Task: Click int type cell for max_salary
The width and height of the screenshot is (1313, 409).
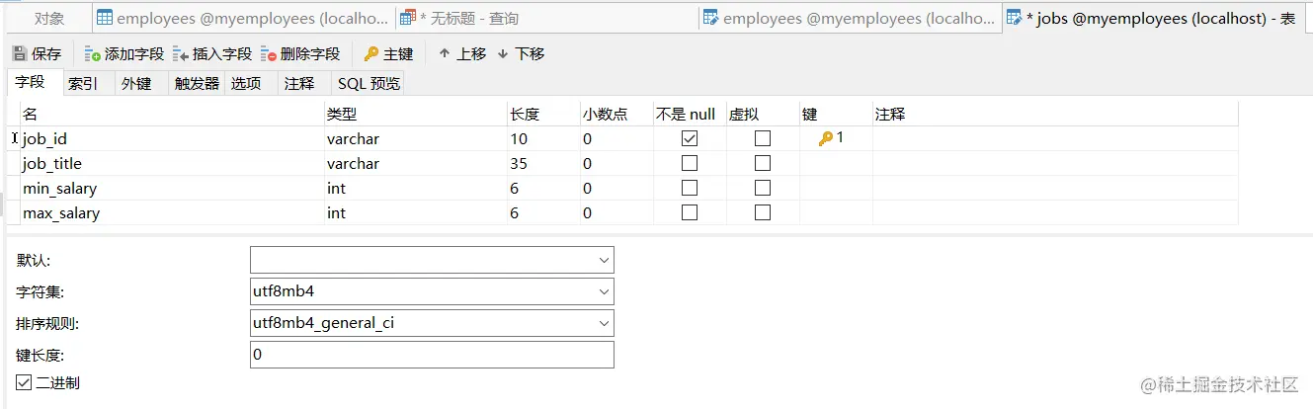Action: pyautogui.click(x=416, y=213)
